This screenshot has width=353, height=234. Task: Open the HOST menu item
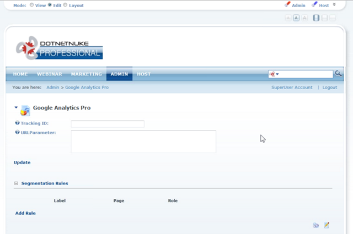click(x=143, y=74)
